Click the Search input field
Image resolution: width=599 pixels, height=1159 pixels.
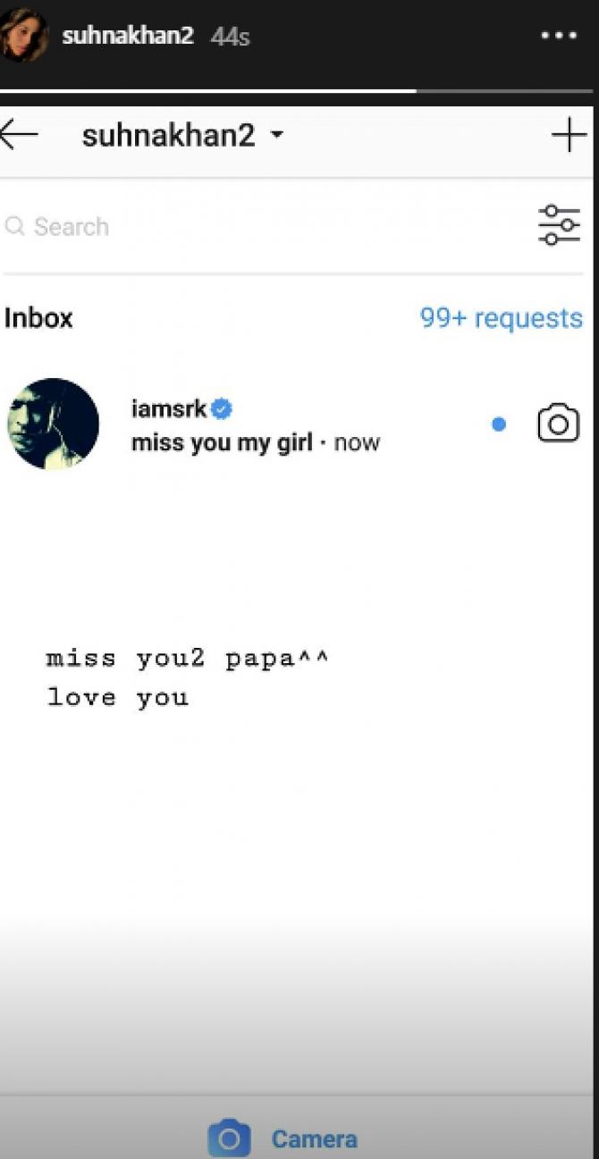click(268, 226)
